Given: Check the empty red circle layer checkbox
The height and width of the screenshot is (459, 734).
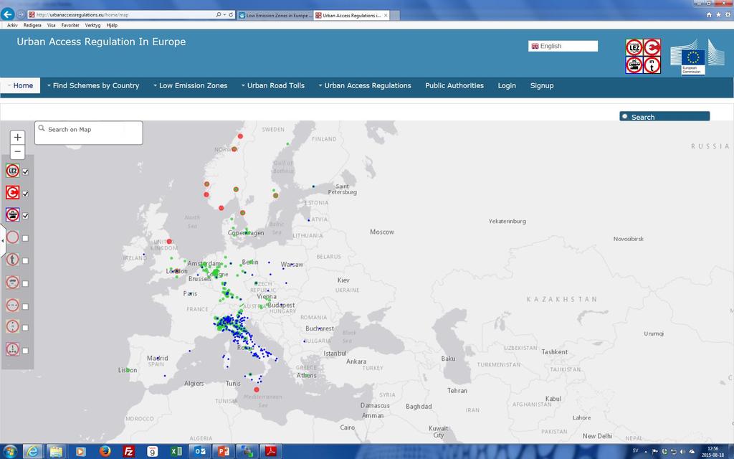Looking at the screenshot, I should point(26,238).
